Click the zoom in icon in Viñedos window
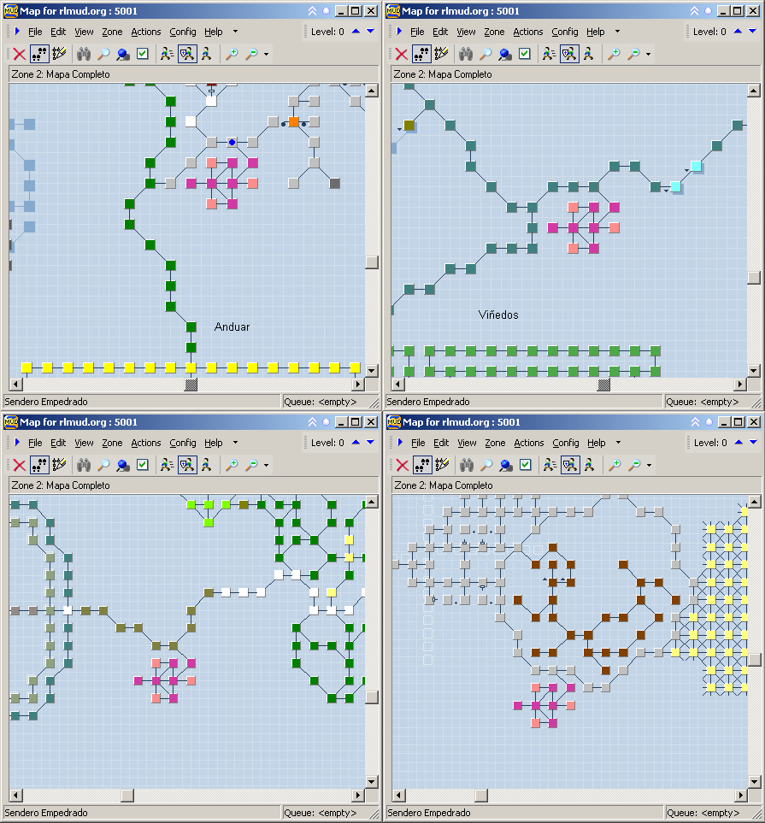The image size is (765, 823). (x=614, y=54)
